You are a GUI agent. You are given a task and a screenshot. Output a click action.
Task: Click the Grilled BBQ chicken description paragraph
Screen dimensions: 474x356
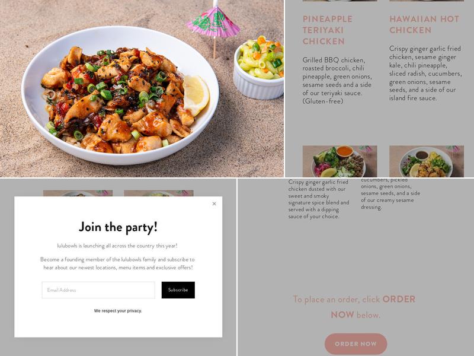(x=337, y=81)
